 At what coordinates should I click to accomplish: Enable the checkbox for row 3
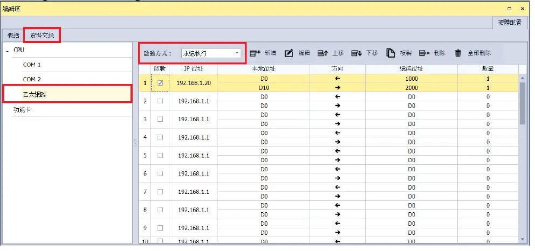(160, 119)
